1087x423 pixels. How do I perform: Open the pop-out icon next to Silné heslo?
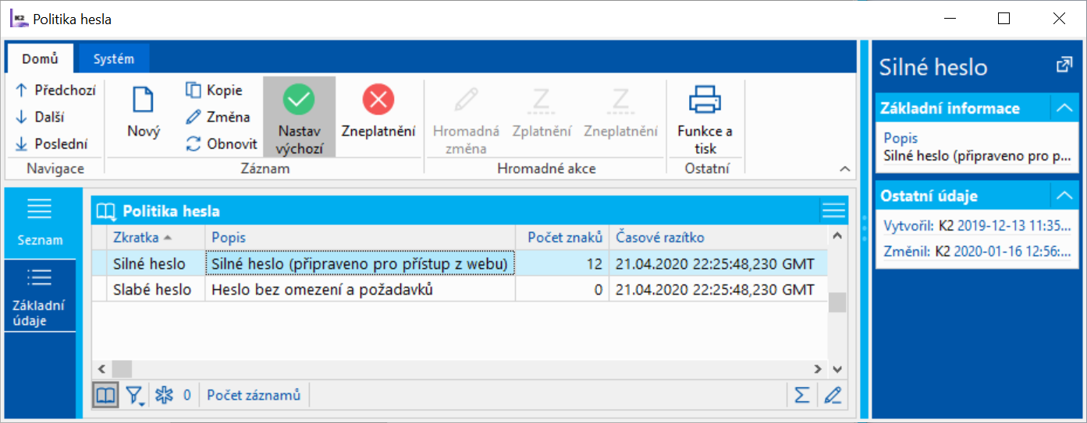point(1064,65)
